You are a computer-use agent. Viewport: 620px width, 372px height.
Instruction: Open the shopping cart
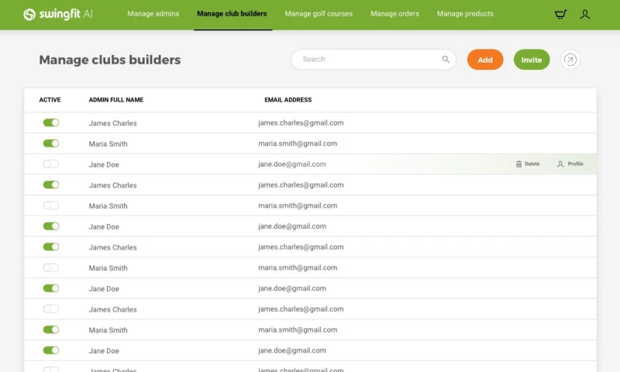pyautogui.click(x=560, y=14)
